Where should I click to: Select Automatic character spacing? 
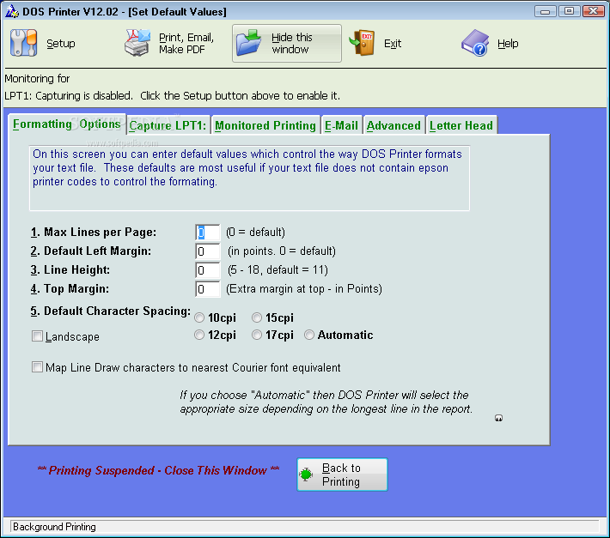[309, 335]
